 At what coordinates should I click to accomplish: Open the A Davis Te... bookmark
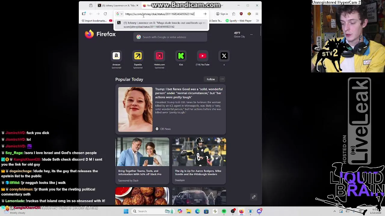click(x=215, y=21)
